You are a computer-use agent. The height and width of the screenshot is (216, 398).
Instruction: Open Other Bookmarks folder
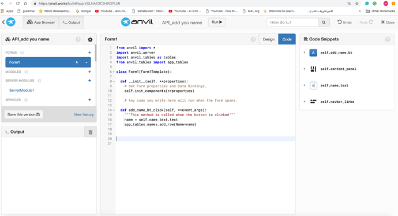pos(380,11)
